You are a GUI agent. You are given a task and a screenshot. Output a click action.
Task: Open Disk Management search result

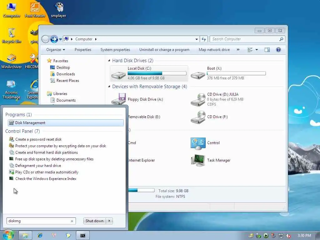click(66, 122)
